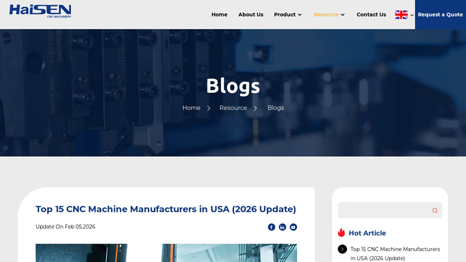Click the black arrow bullet beside hot article
This screenshot has height=262, width=466.
343,249
